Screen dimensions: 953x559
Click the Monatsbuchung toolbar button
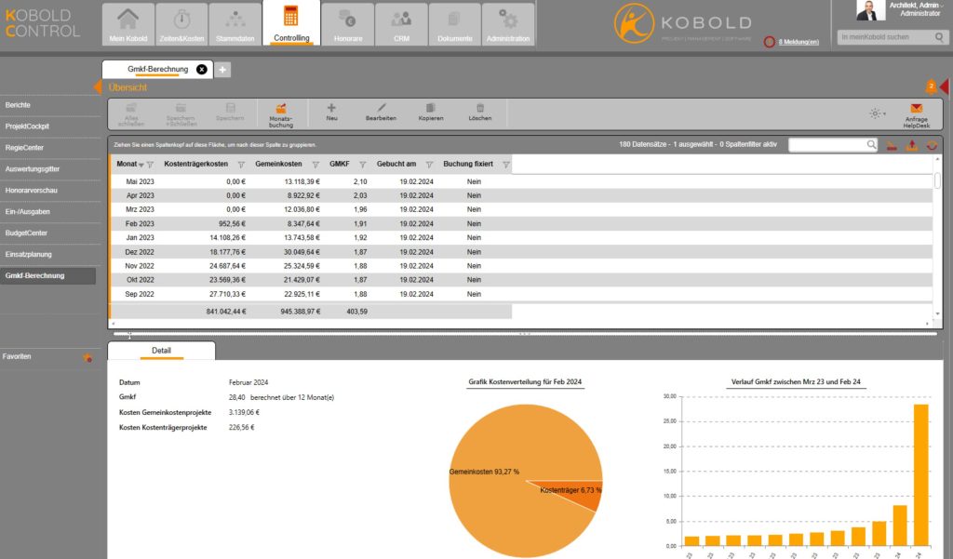click(x=281, y=114)
